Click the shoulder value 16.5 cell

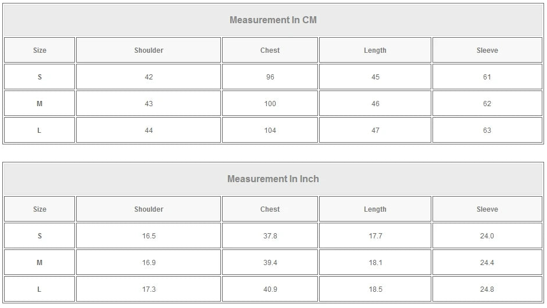pyautogui.click(x=148, y=236)
